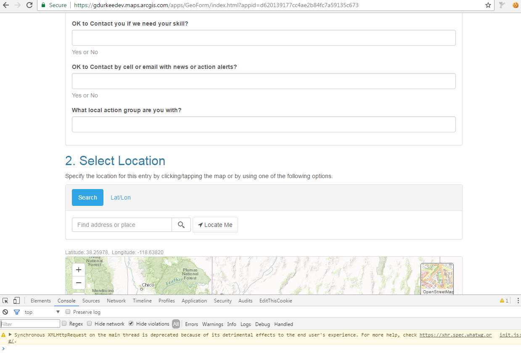Switch to the Network tab
The height and width of the screenshot is (355, 521).
[x=116, y=301]
